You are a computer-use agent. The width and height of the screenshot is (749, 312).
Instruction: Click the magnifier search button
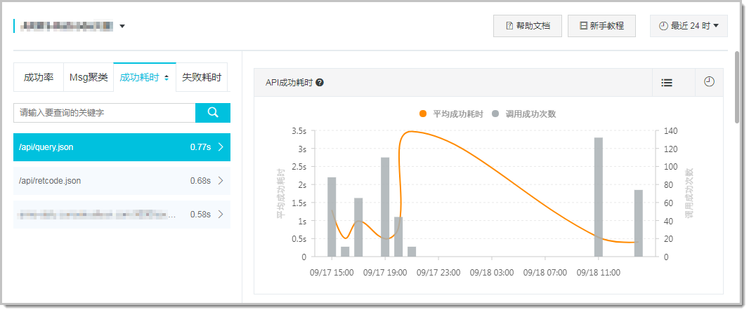click(213, 113)
